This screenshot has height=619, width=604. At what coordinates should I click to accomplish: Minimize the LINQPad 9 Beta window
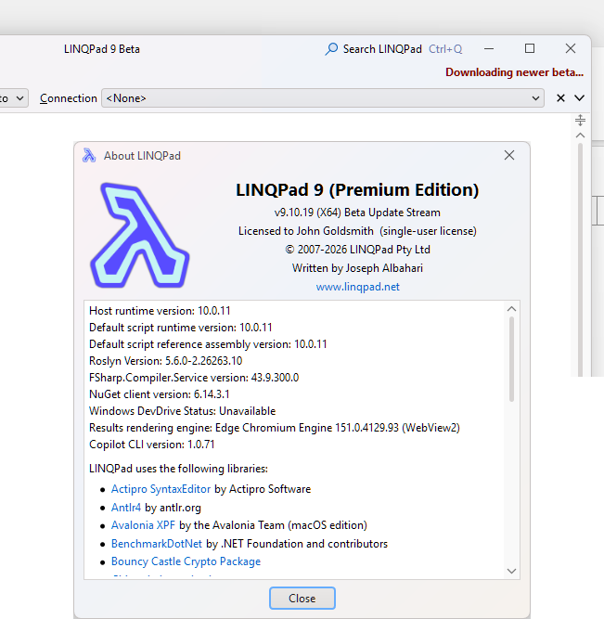(x=489, y=49)
